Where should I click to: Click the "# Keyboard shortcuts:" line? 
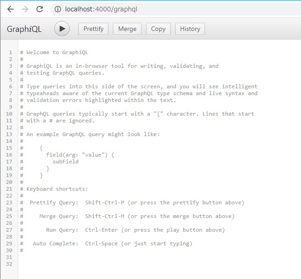click(54, 189)
